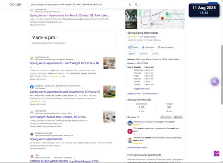Click the purple floating sparkle assistant button
223x163 pixels.
pos(215,82)
